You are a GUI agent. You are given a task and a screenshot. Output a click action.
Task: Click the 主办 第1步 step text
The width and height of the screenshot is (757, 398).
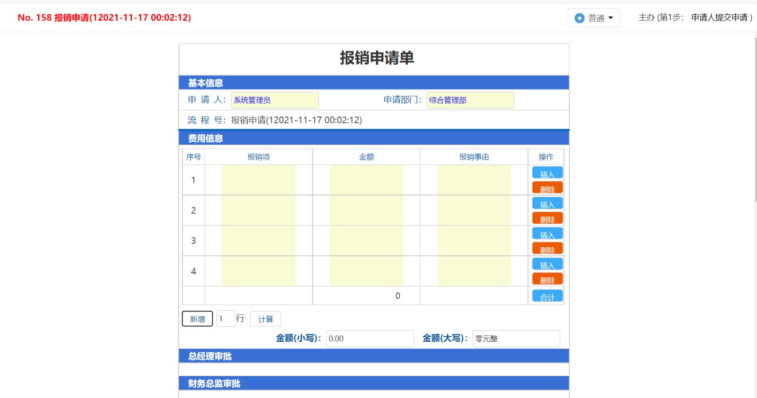coord(695,18)
